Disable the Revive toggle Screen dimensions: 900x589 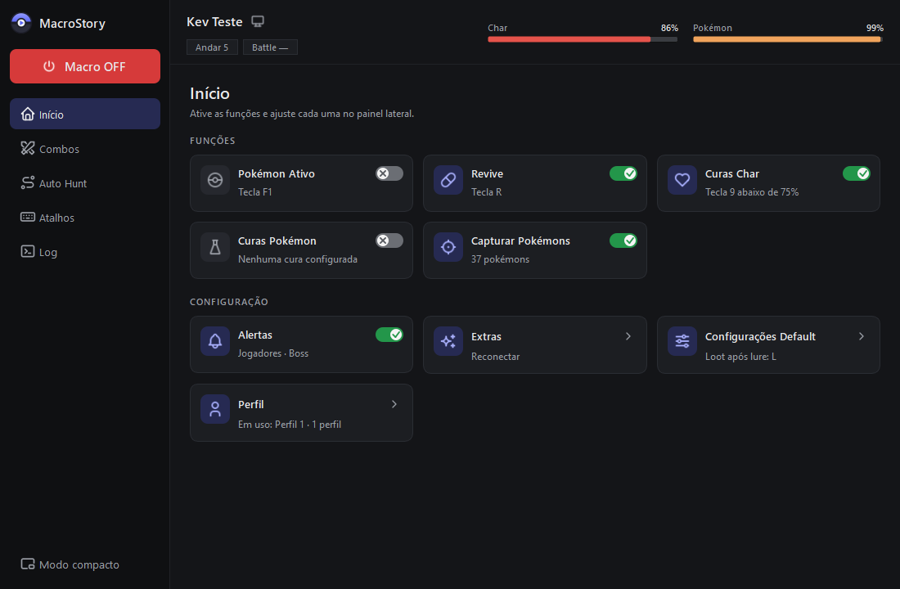click(x=623, y=173)
